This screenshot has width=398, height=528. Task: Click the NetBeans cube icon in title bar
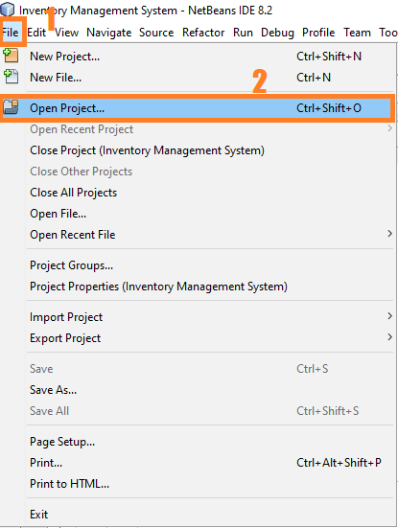click(x=8, y=9)
